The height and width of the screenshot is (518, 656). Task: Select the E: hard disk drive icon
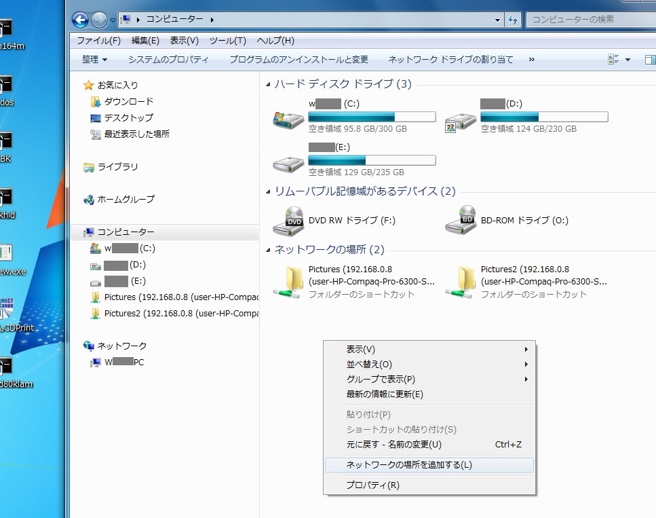(288, 163)
